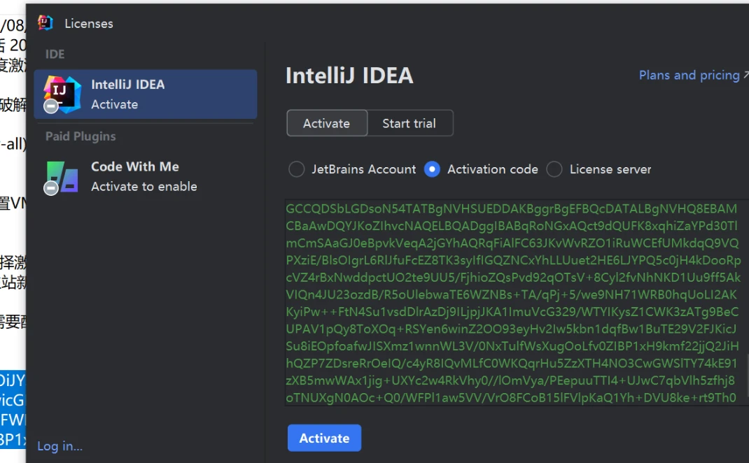
Task: Click the code line starting oTNUXgN0AOc
Action: 510,398
